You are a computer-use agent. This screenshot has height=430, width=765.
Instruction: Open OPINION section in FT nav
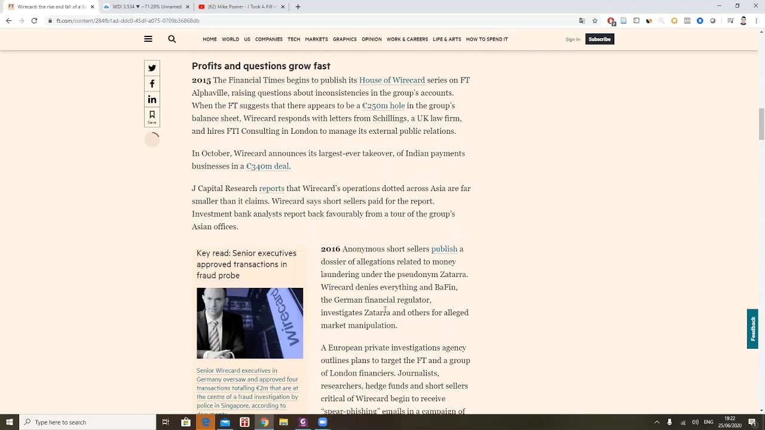pos(372,39)
